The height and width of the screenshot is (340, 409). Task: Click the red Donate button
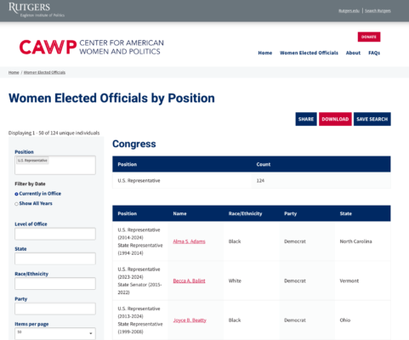[369, 37]
